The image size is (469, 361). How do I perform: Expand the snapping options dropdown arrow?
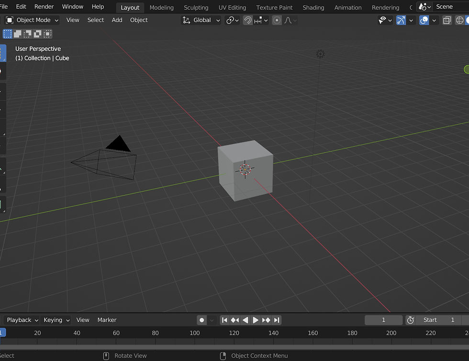click(266, 20)
